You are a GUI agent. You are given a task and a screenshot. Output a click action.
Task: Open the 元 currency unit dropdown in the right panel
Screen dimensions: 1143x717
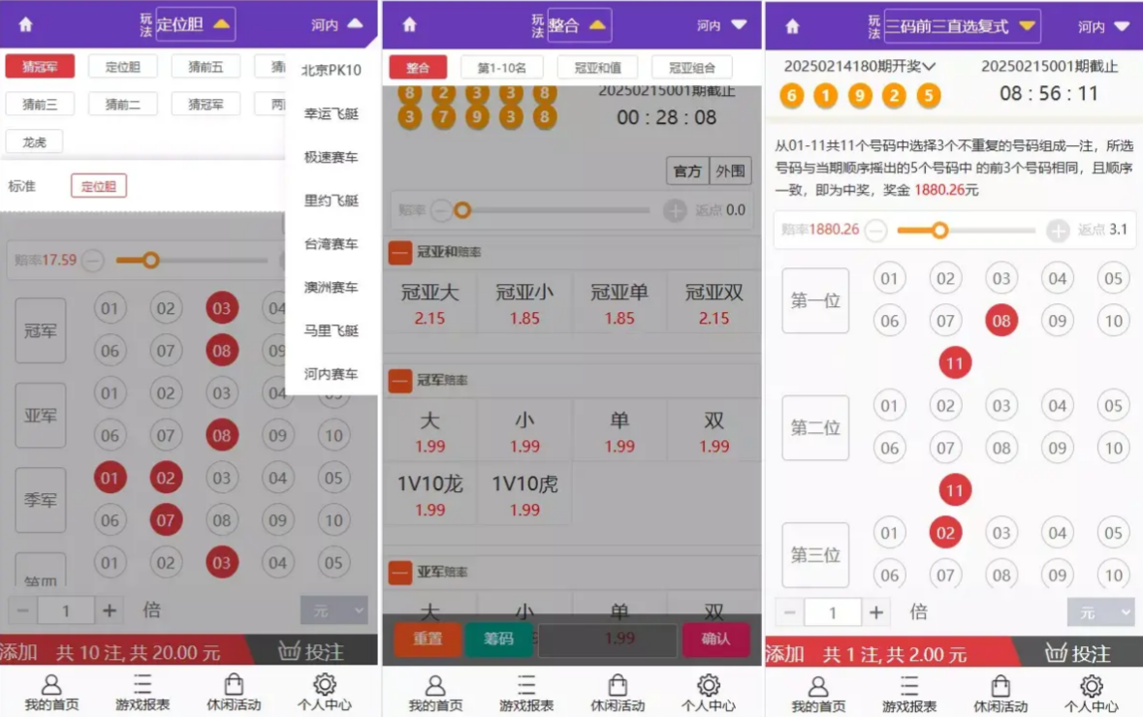[x=1100, y=612]
